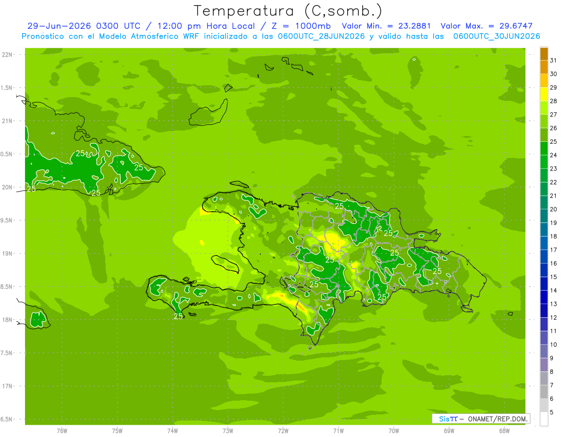566x437 pixels.
Task: Click the "1.5N" latitude label
Action: (x=7, y=88)
